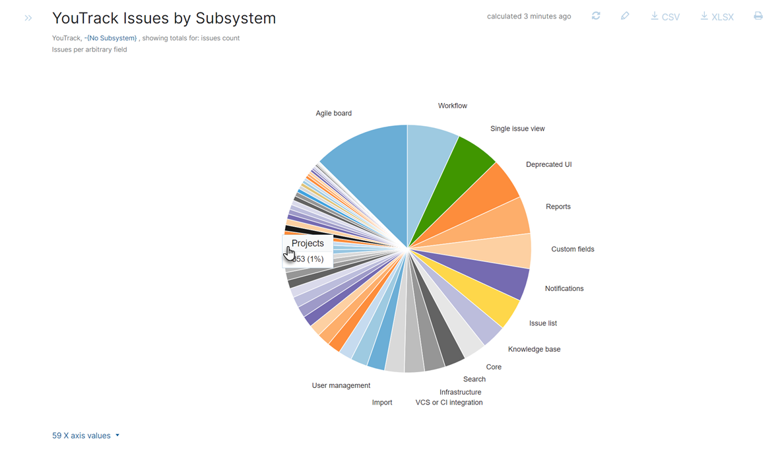Click the -{No Subsystem} query filter
The image size is (780, 450).
pos(111,38)
